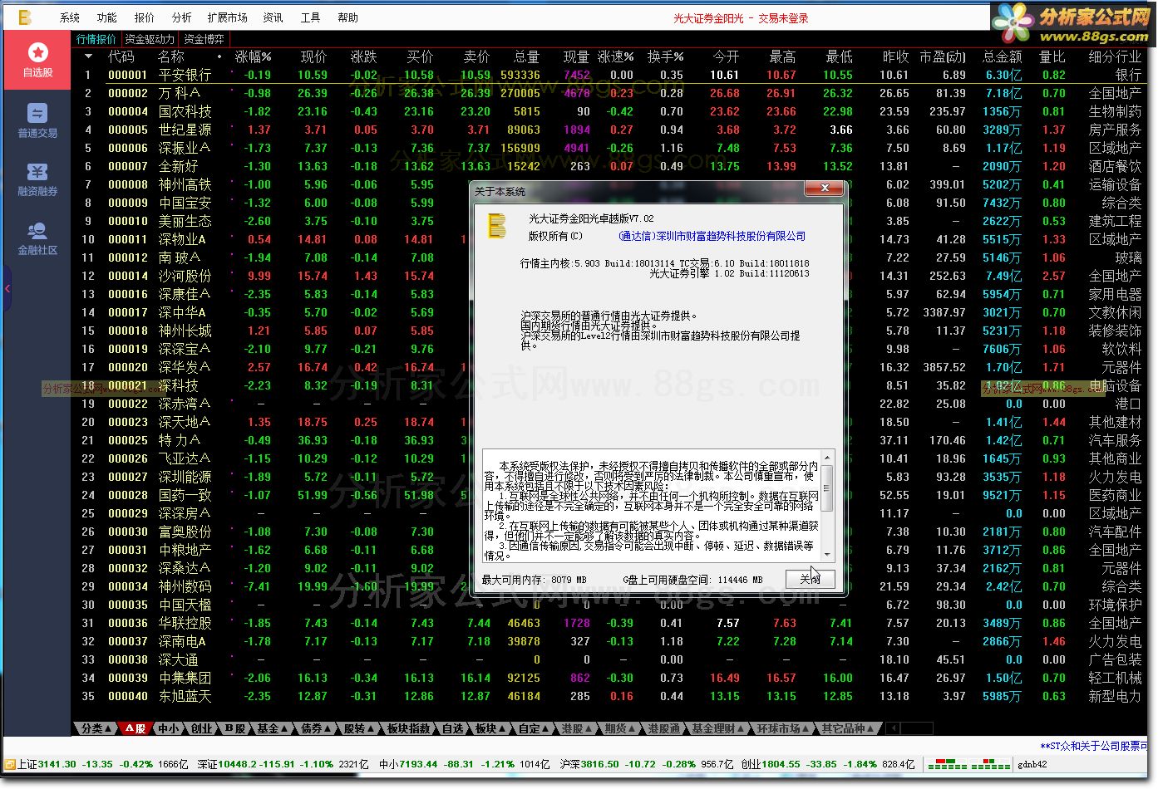Select the 中小 bottom tab

tap(169, 728)
